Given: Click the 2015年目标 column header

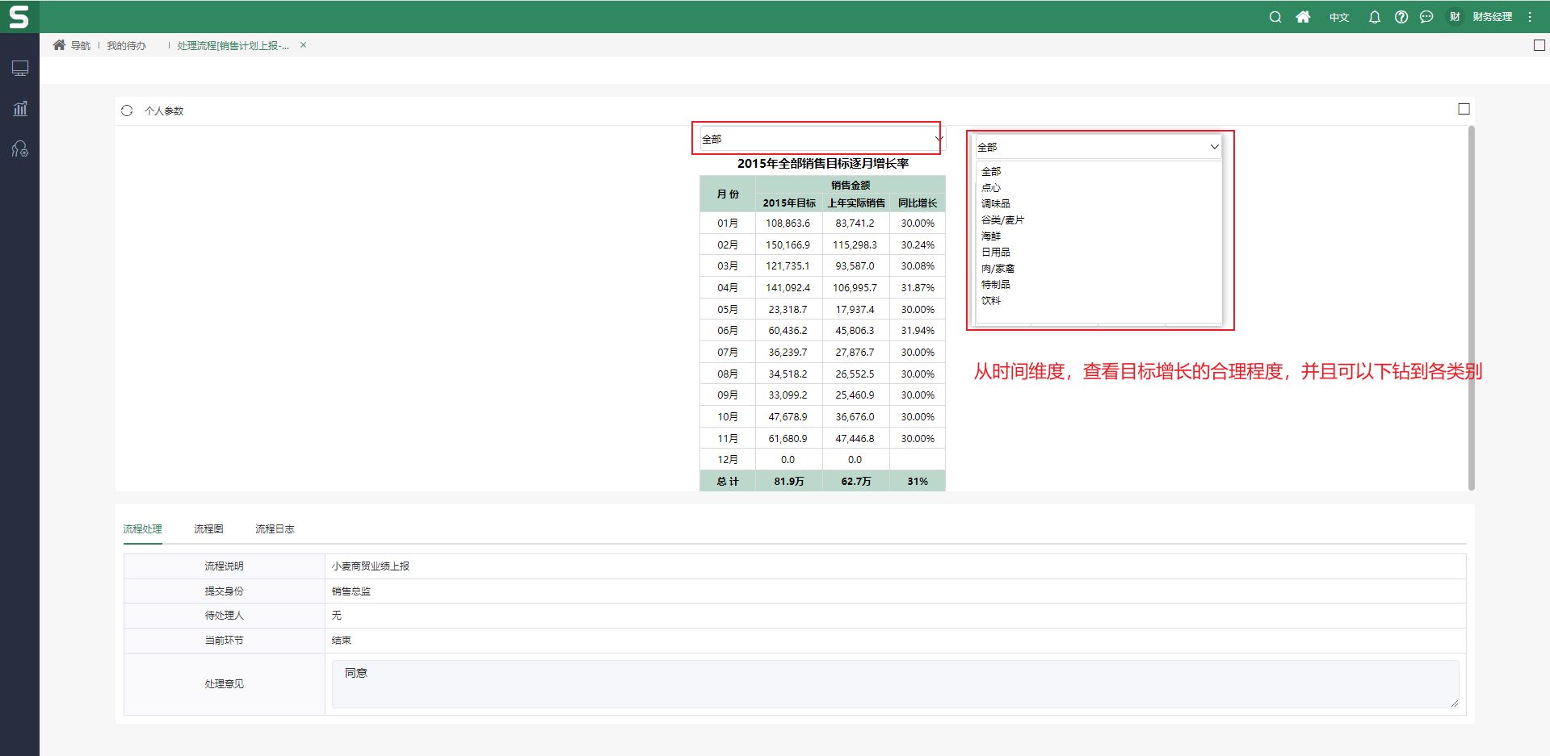Looking at the screenshot, I should [789, 203].
